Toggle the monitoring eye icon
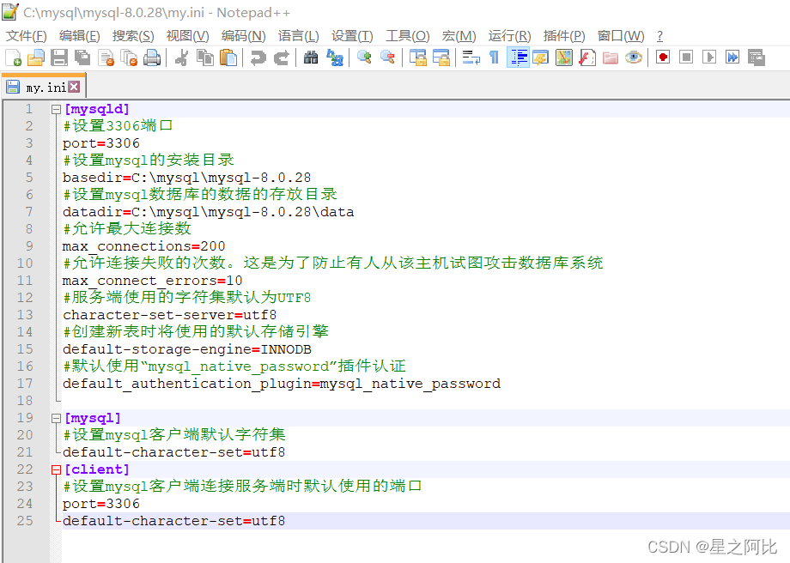790x563 pixels. (634, 58)
